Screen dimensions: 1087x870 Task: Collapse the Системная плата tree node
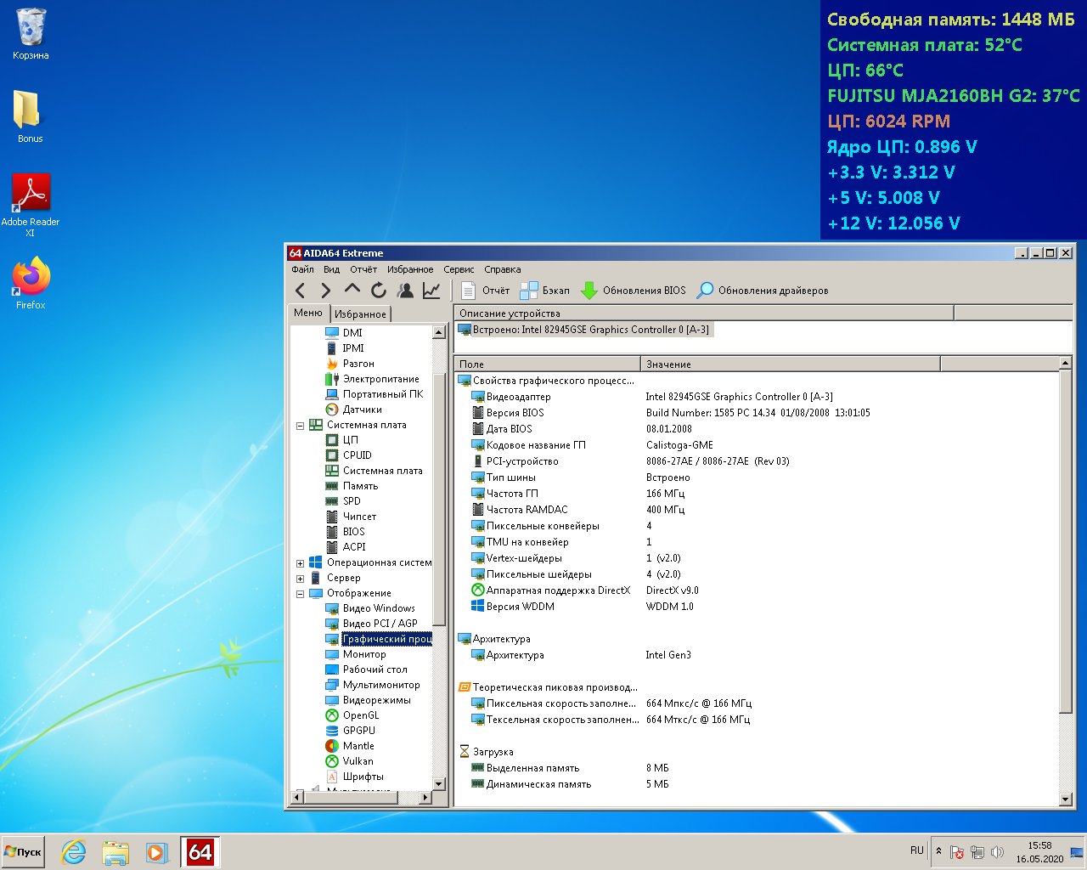300,426
